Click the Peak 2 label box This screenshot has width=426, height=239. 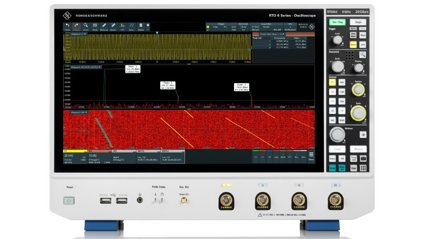tap(168, 85)
